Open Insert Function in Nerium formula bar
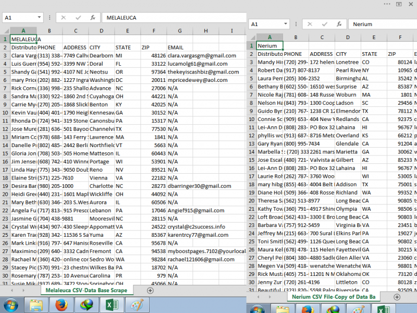 point(339,24)
